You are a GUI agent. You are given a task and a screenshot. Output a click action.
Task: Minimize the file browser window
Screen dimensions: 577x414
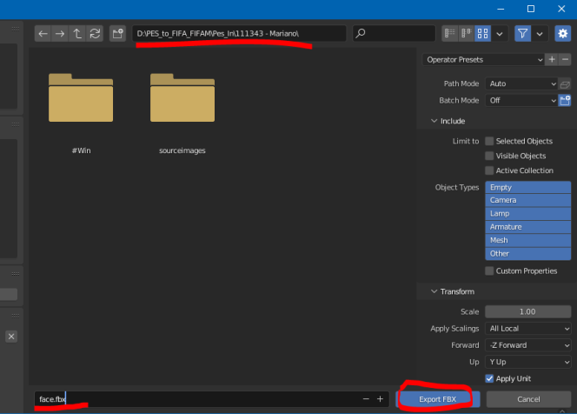(x=501, y=9)
